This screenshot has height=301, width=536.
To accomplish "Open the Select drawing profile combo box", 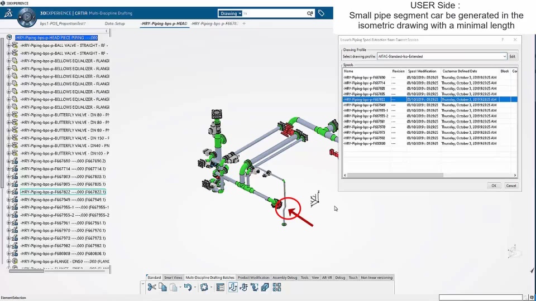I will tap(442, 56).
